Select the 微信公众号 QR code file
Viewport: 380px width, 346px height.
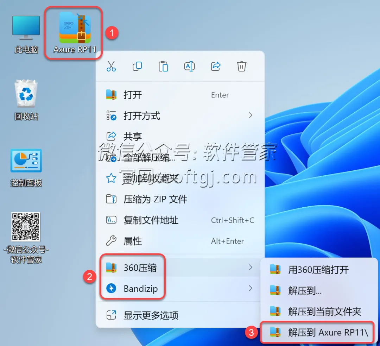coord(26,238)
